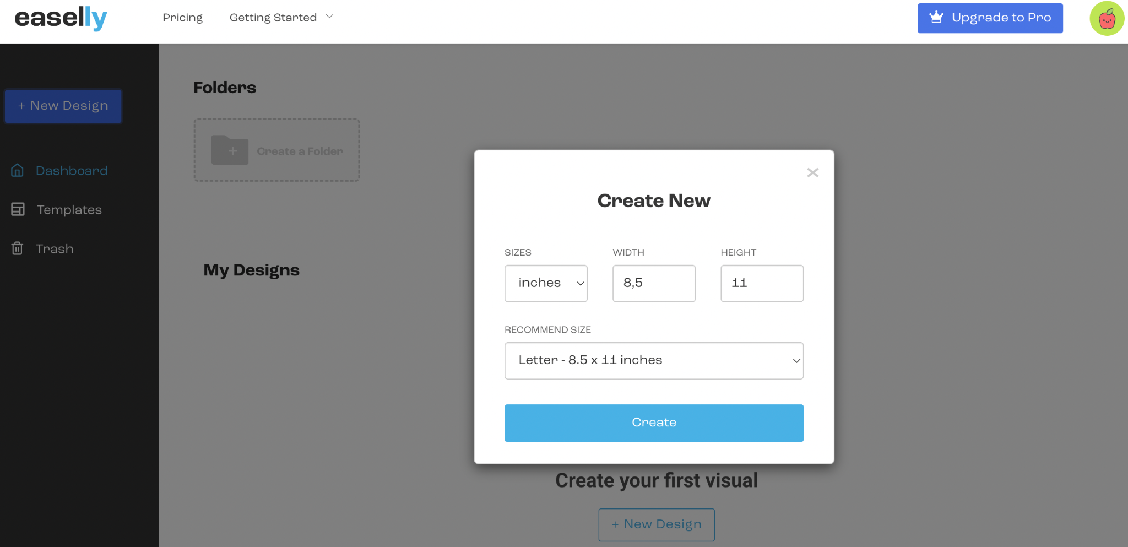
Task: Click sidebar New Design button
Action: tap(63, 106)
